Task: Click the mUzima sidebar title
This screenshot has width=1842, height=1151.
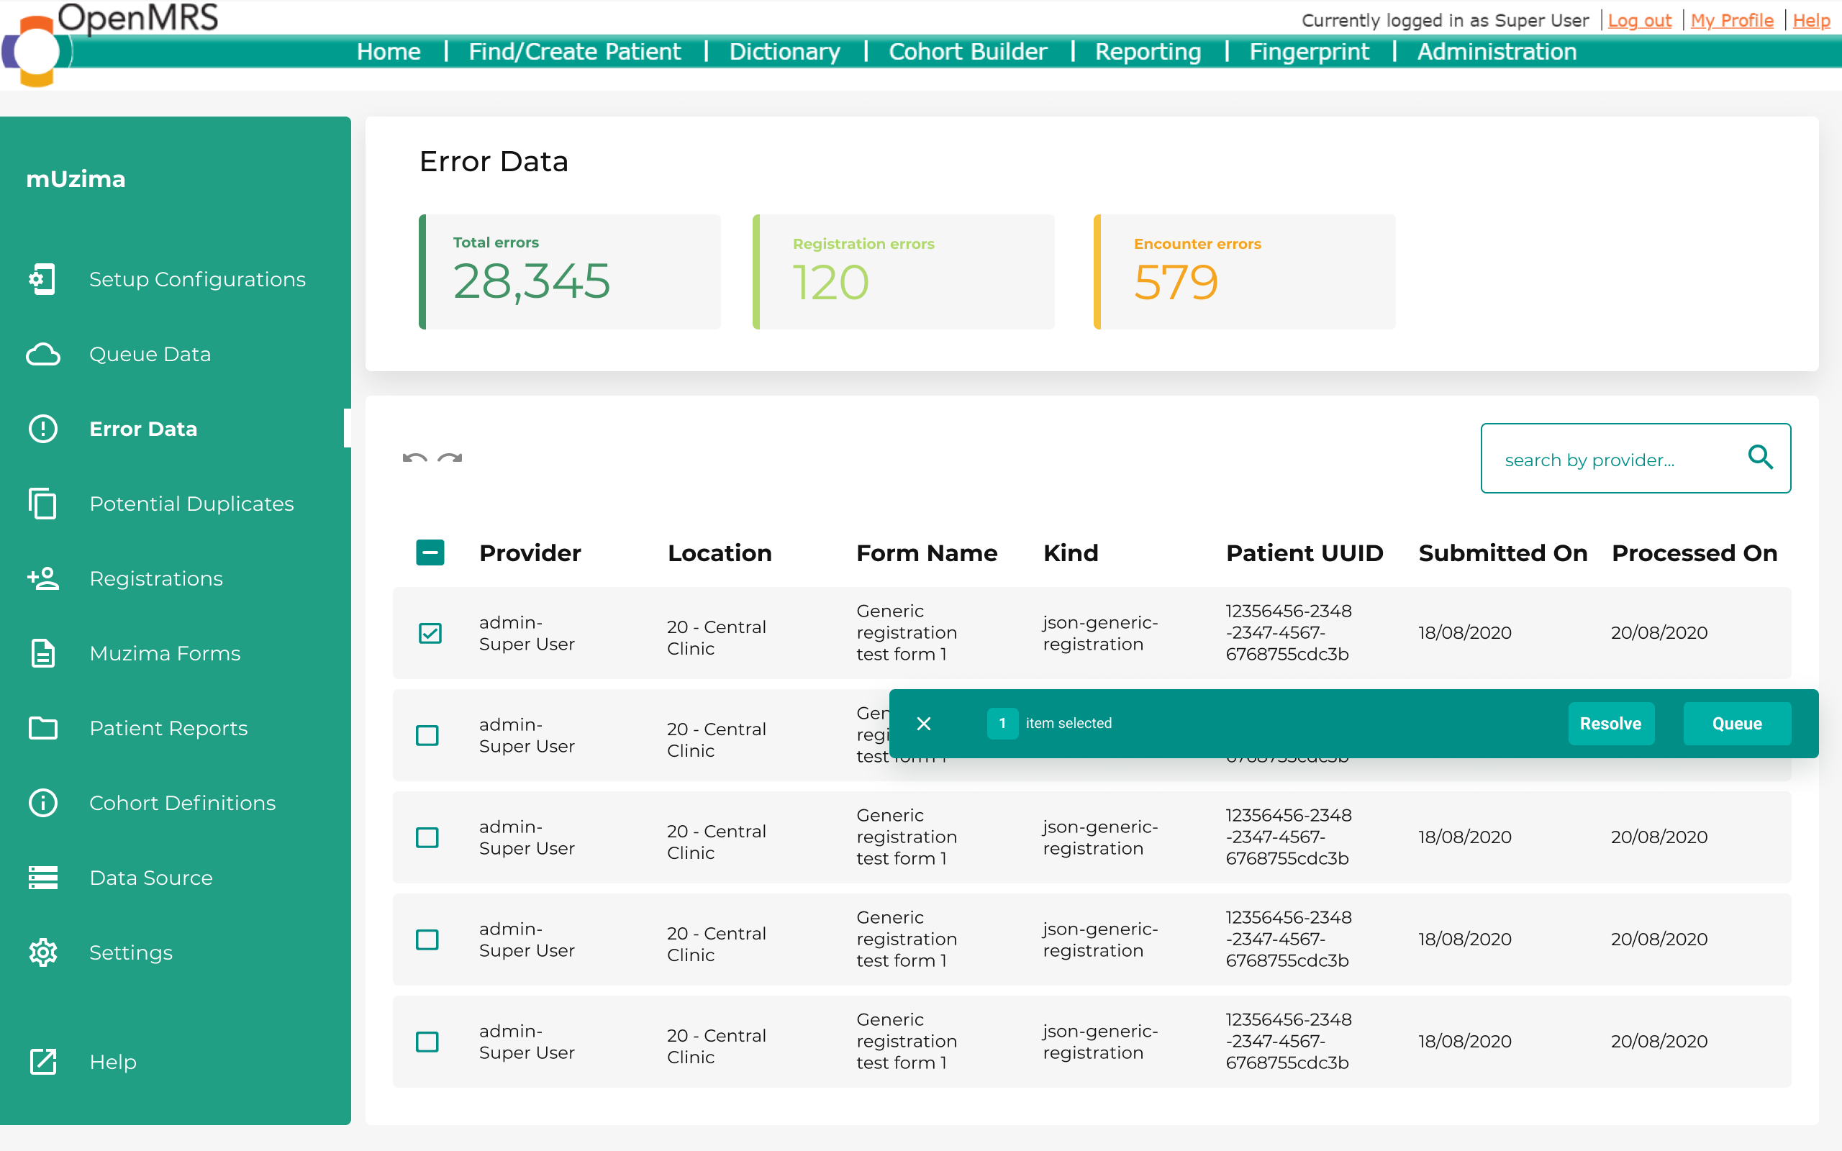Action: 76,179
